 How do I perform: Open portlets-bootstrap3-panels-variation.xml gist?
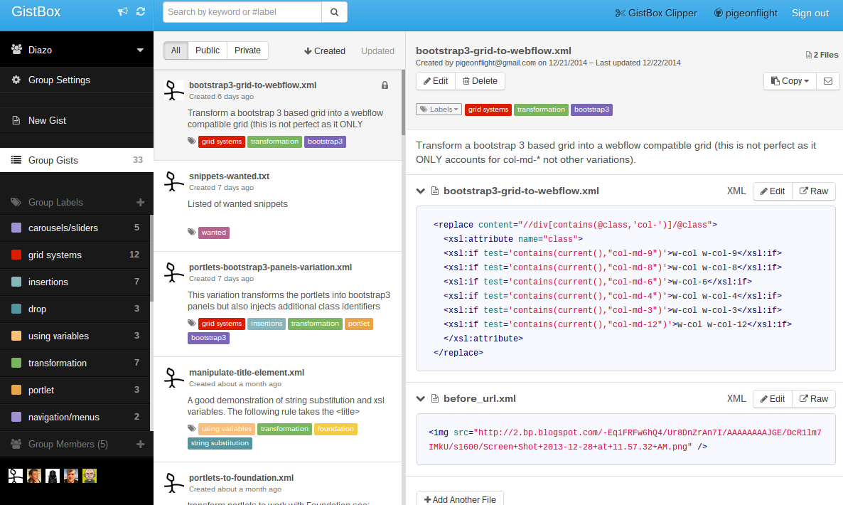click(x=270, y=267)
